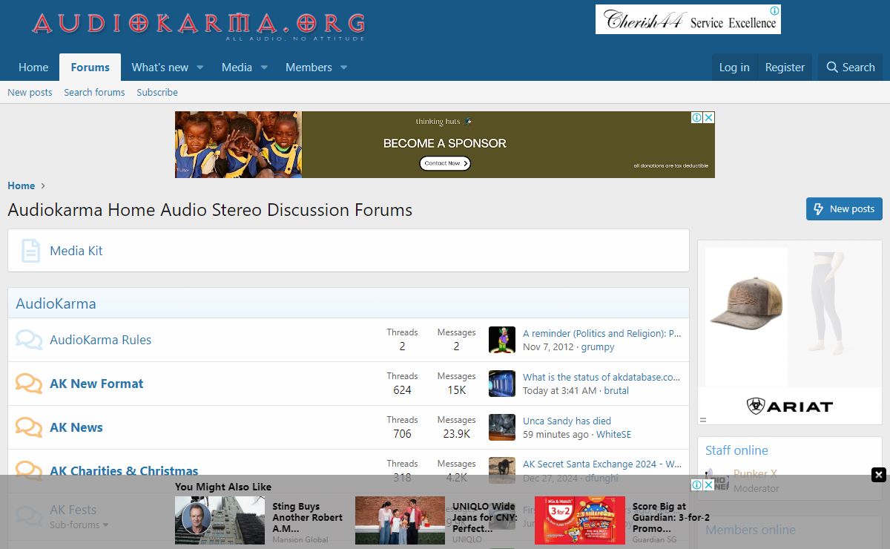Image resolution: width=890 pixels, height=549 pixels.
Task: Open WhiteSE's avatar in AK News row
Action: click(502, 427)
